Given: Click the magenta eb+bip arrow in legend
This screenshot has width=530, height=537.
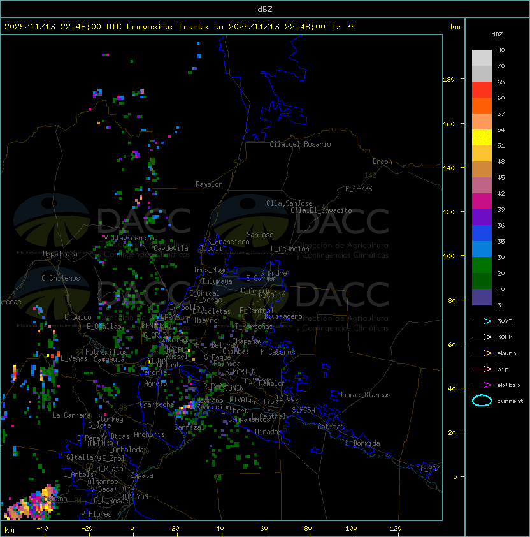Looking at the screenshot, I should [482, 385].
